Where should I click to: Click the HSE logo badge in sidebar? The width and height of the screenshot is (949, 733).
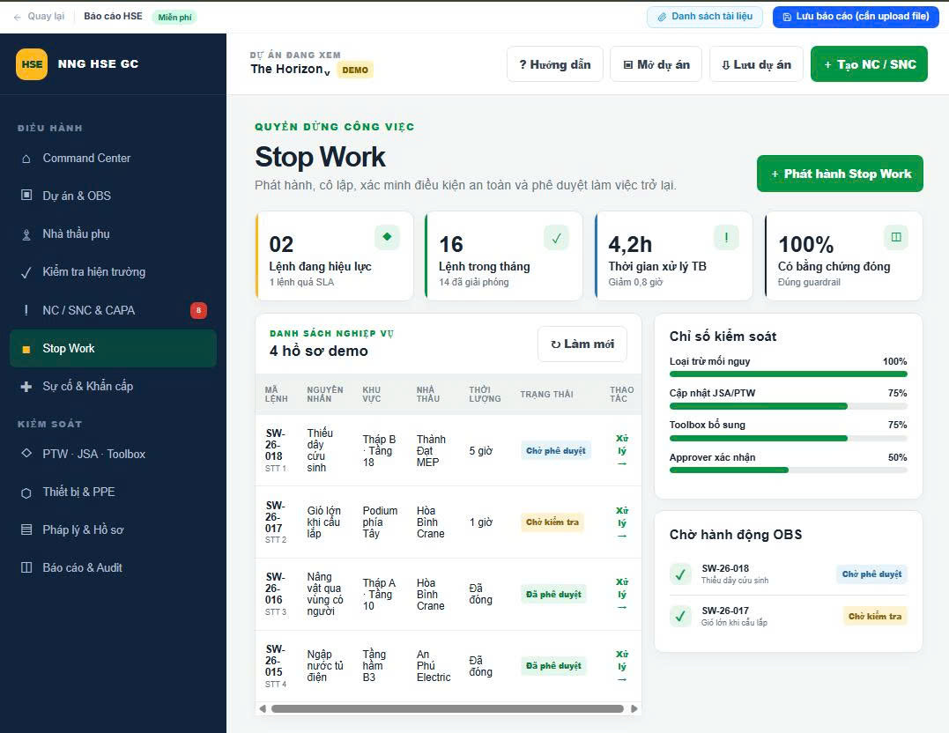tap(32, 64)
